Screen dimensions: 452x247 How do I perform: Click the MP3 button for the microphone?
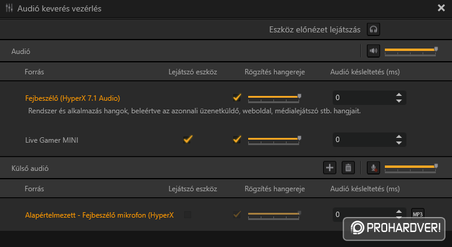click(x=418, y=215)
